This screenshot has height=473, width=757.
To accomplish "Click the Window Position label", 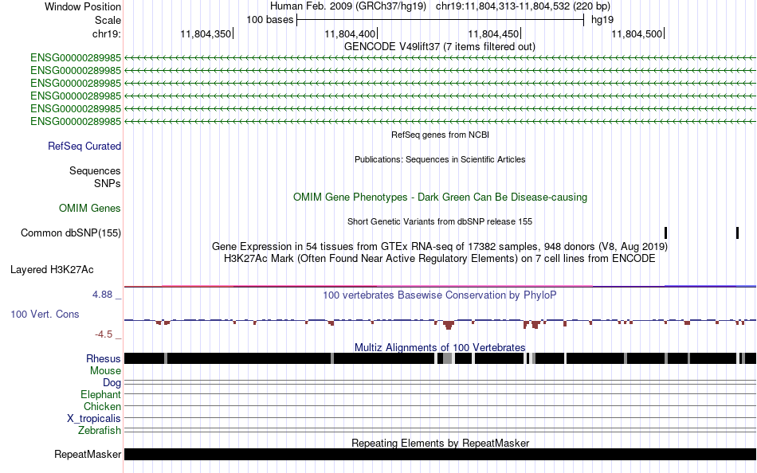I will coord(83,6).
